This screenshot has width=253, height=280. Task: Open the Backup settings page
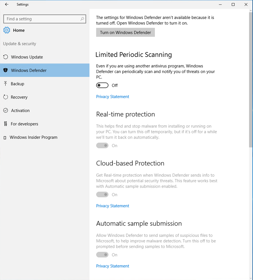click(45, 83)
